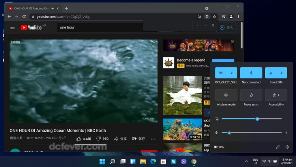296x167 pixels.
Task: Open a new browser tab
Action: [x=66, y=8]
